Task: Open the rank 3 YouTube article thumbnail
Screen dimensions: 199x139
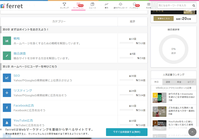Action: (160, 125)
